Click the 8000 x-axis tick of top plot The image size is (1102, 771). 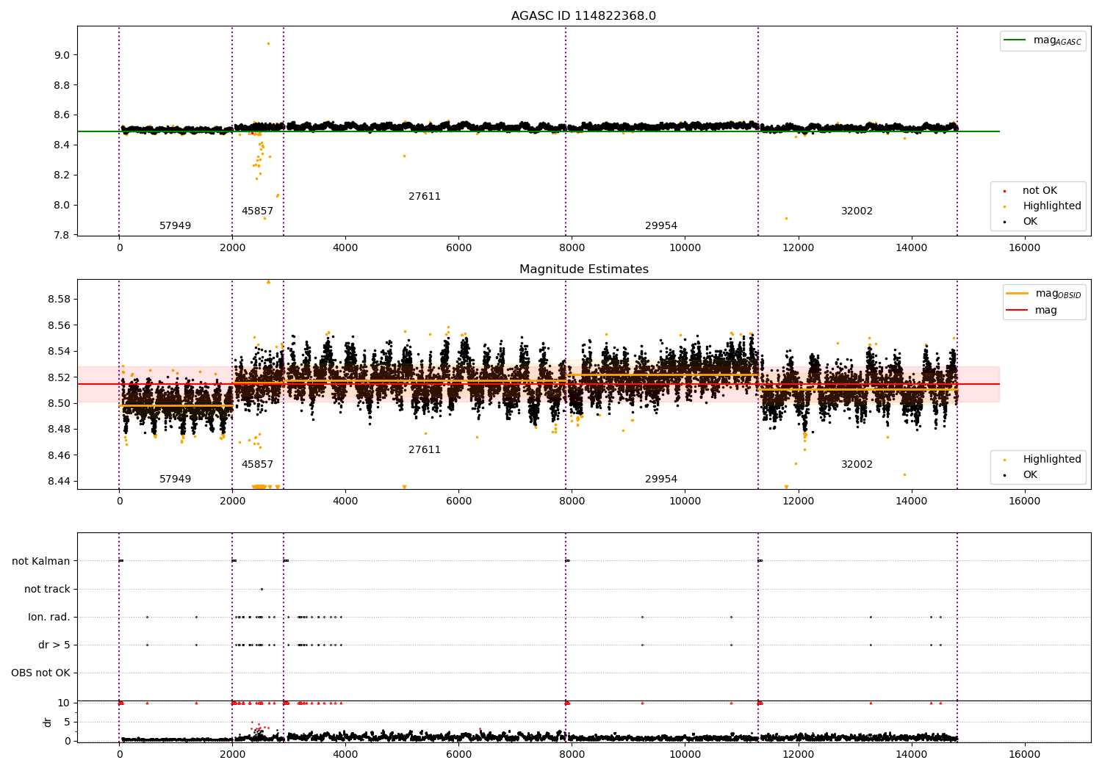(x=572, y=248)
